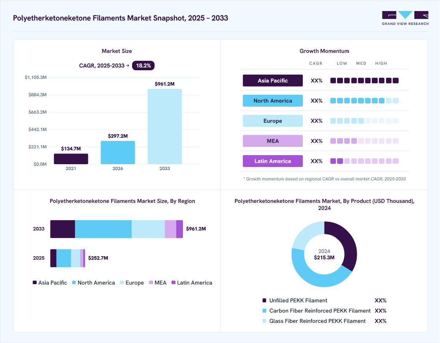Click the XX% CAGR value for North America

click(317, 101)
